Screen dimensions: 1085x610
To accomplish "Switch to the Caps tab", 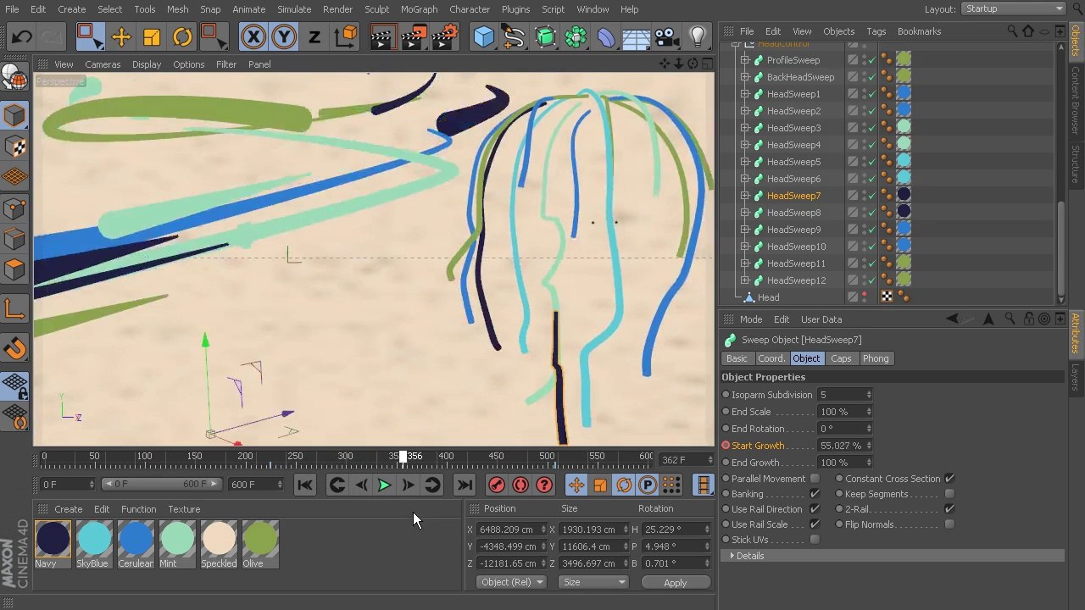I will [x=841, y=358].
